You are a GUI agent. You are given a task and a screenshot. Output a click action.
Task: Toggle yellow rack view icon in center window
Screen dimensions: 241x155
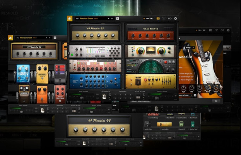[158, 19]
